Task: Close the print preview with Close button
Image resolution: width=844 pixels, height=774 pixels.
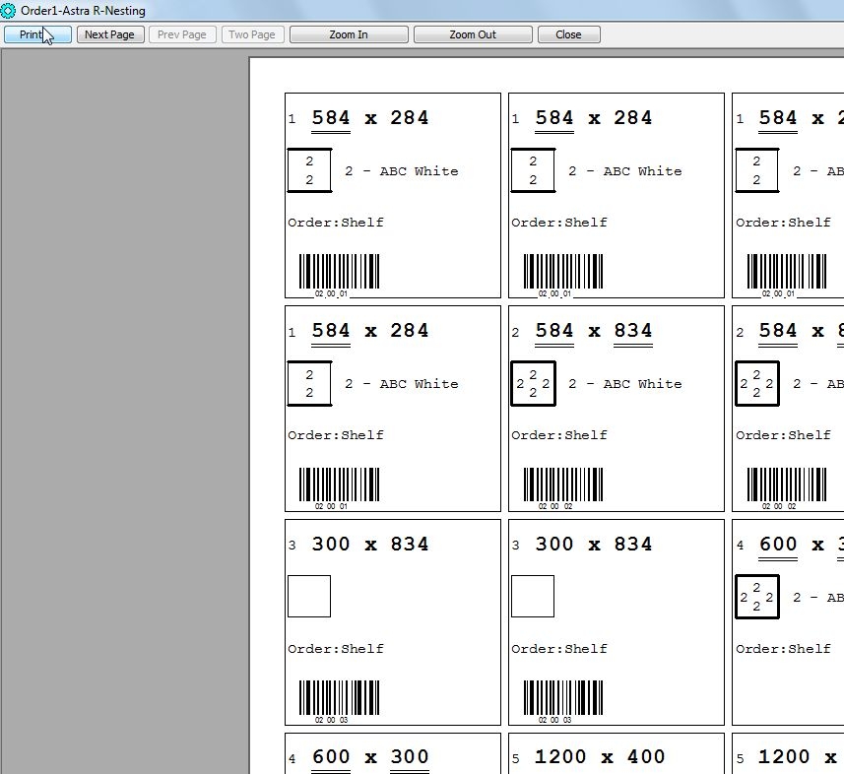Action: [568, 34]
